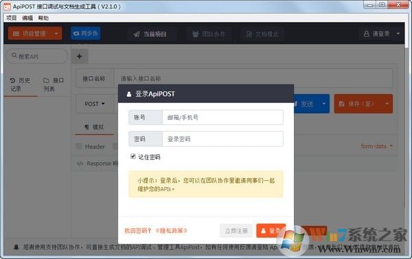Viewport: 412px width, 259px height.
Task: Click the 立即注册 button
Action: point(236,231)
